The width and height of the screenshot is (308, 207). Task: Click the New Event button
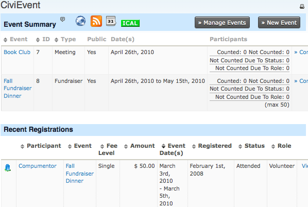coord(279,23)
